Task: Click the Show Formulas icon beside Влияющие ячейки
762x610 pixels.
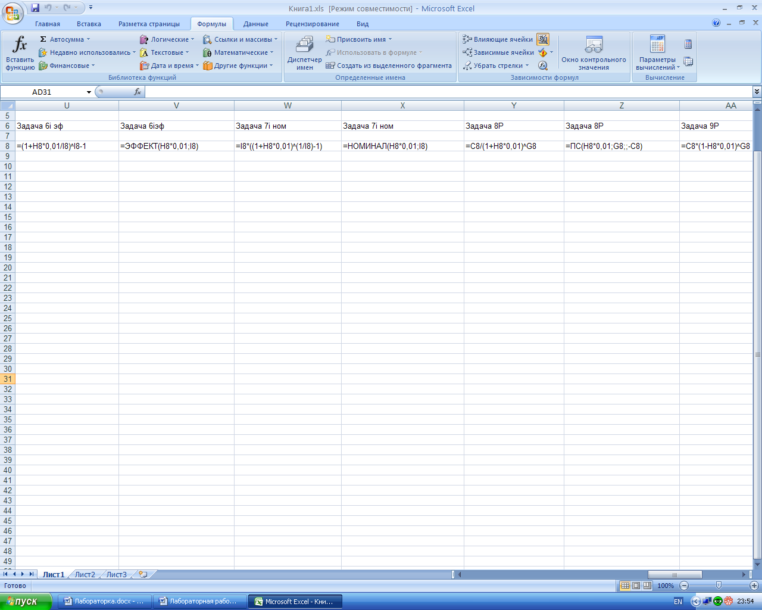Action: [543, 39]
